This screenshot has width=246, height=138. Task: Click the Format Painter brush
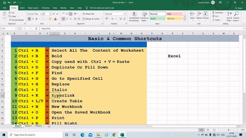10,20
